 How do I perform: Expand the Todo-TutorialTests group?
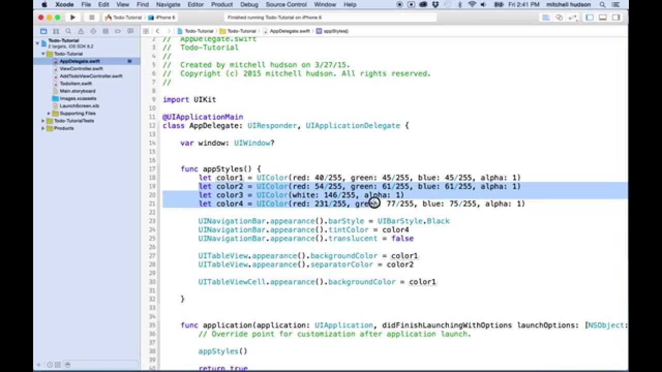[43, 121]
